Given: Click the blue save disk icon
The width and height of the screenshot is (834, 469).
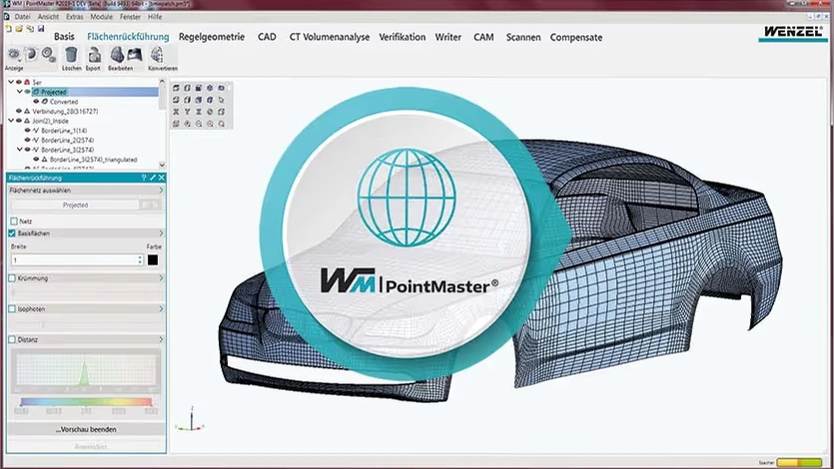Looking at the screenshot, I should point(40,28).
